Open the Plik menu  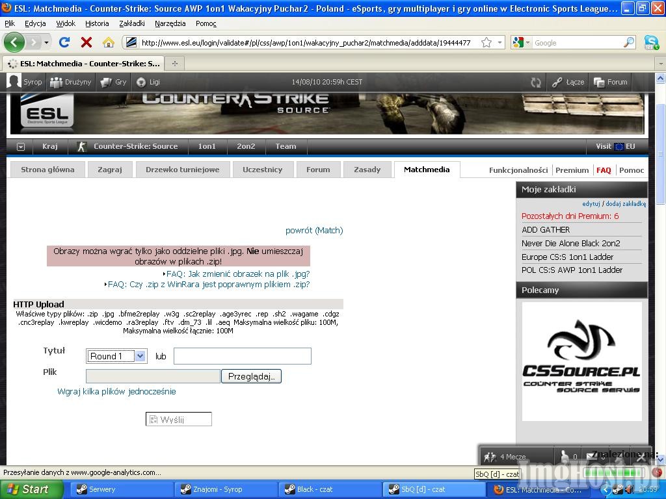pos(10,24)
